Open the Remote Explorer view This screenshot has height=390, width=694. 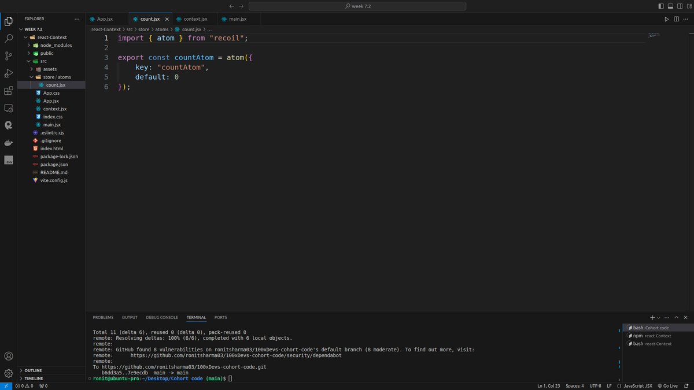pos(9,108)
